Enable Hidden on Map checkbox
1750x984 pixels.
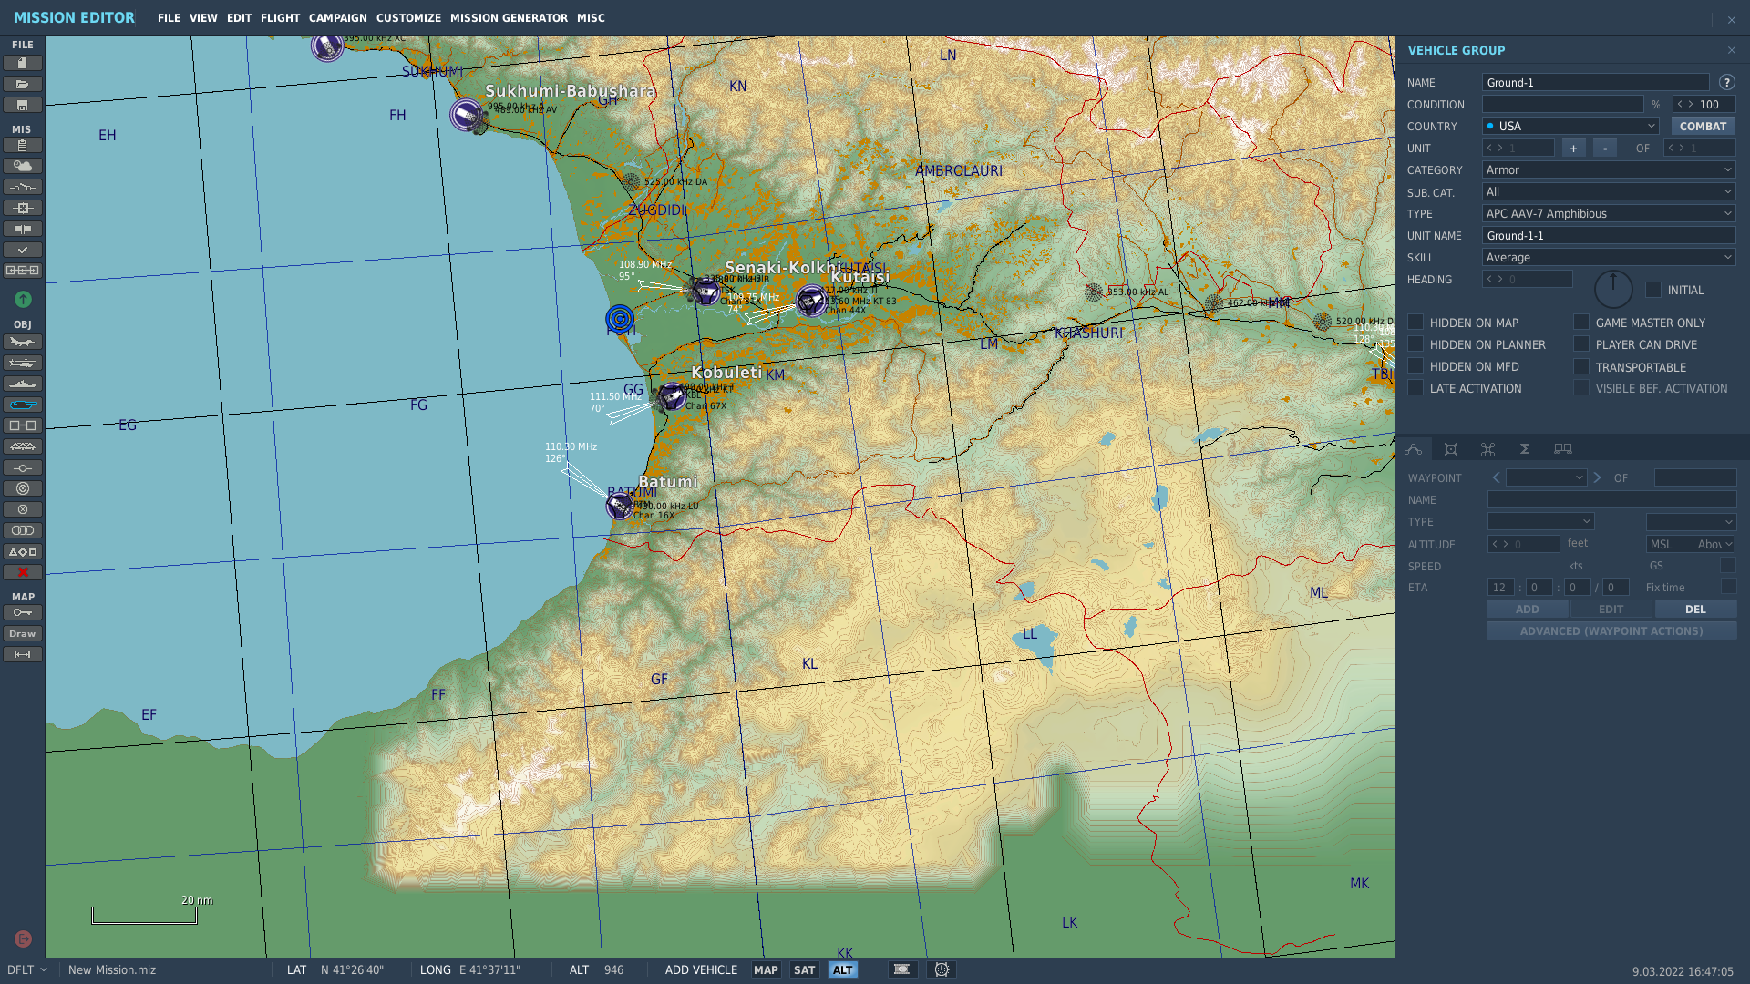(1415, 322)
